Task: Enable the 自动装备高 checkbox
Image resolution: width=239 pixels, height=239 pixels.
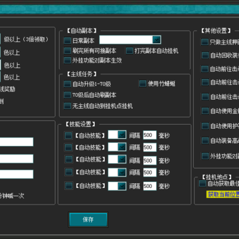Action: click(x=205, y=140)
